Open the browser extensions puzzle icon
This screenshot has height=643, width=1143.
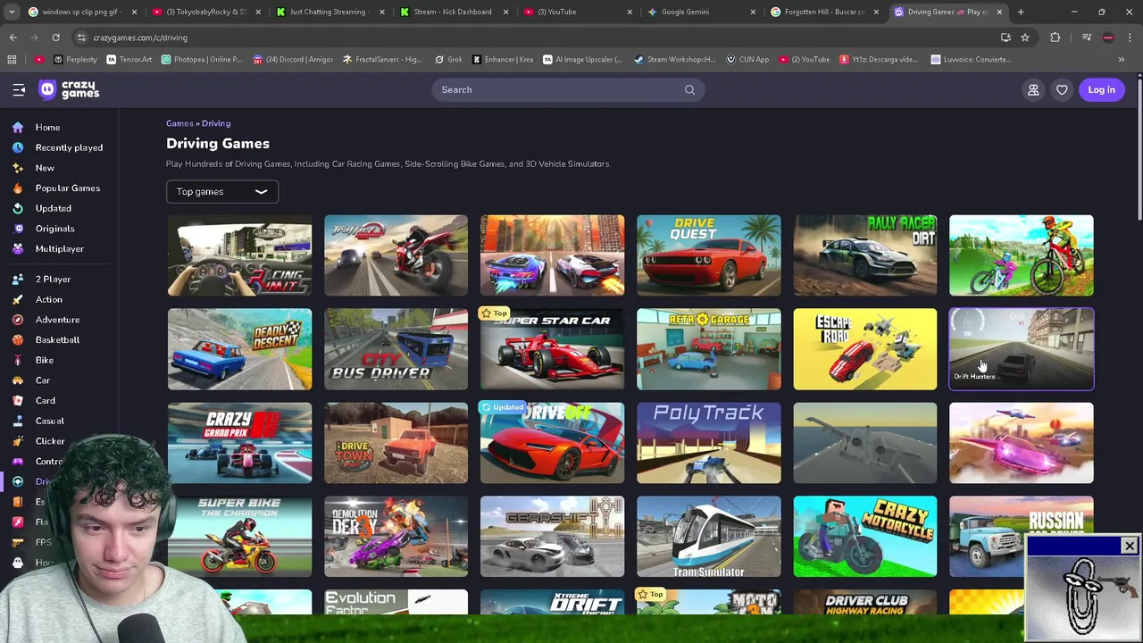pyautogui.click(x=1055, y=38)
